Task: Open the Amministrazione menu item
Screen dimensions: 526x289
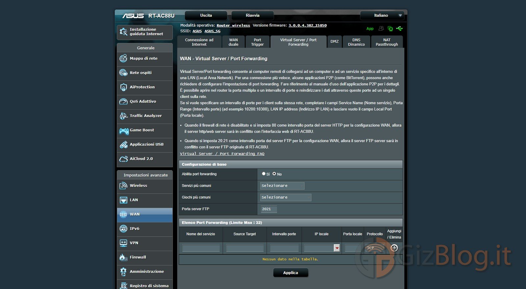Action: point(145,272)
